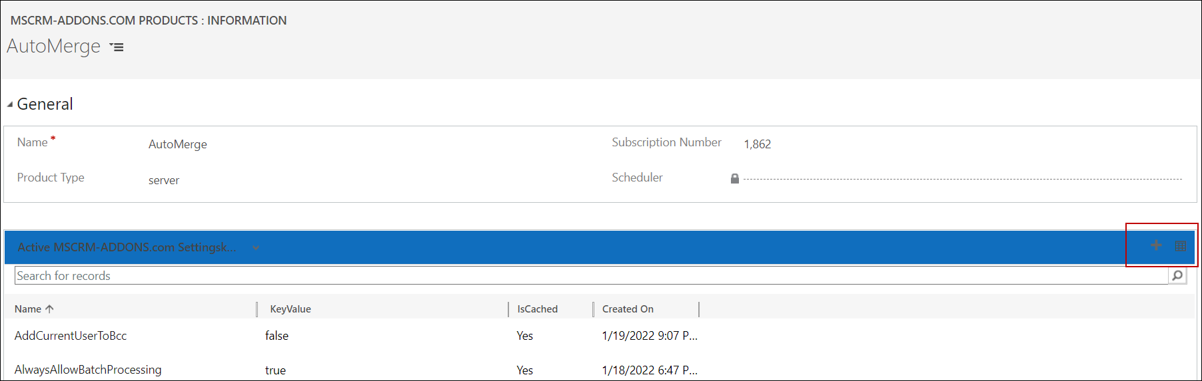Sort by the KeyValue column header
The width and height of the screenshot is (1202, 381).
[x=291, y=309]
